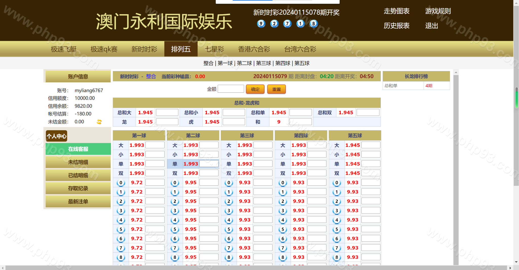Viewport: 519px width, 270px height.
Task: Switch to the 香港六合彩 tab
Action: pos(254,49)
